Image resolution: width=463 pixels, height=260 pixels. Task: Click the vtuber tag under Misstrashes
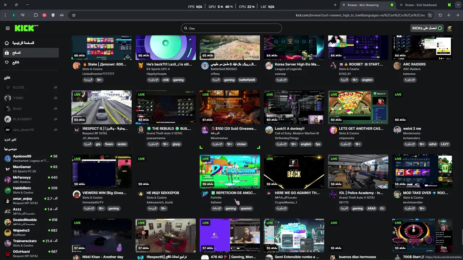point(241,144)
